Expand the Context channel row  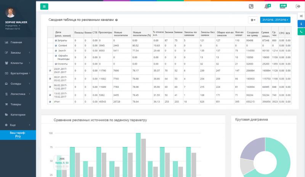click(56, 45)
